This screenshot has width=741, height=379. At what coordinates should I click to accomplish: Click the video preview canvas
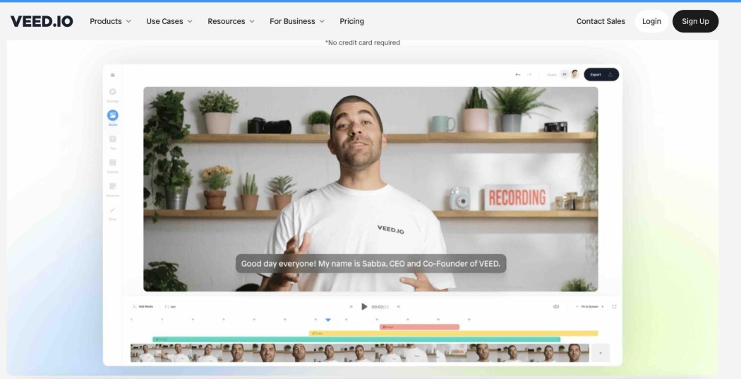370,189
